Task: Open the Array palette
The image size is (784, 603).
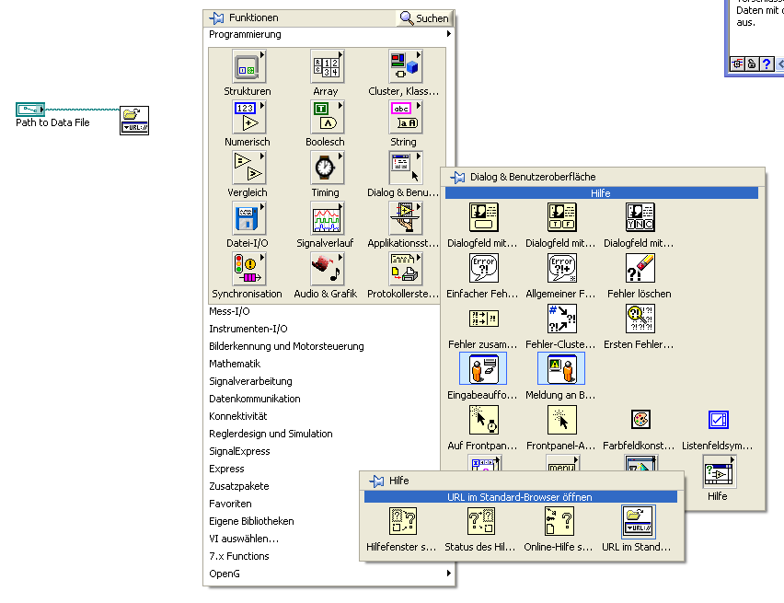Action: [326, 66]
